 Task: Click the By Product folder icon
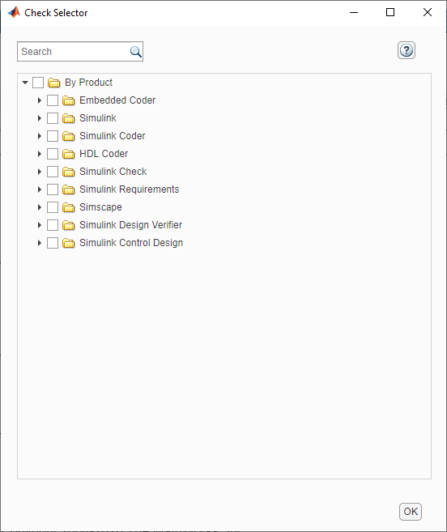[x=53, y=83]
